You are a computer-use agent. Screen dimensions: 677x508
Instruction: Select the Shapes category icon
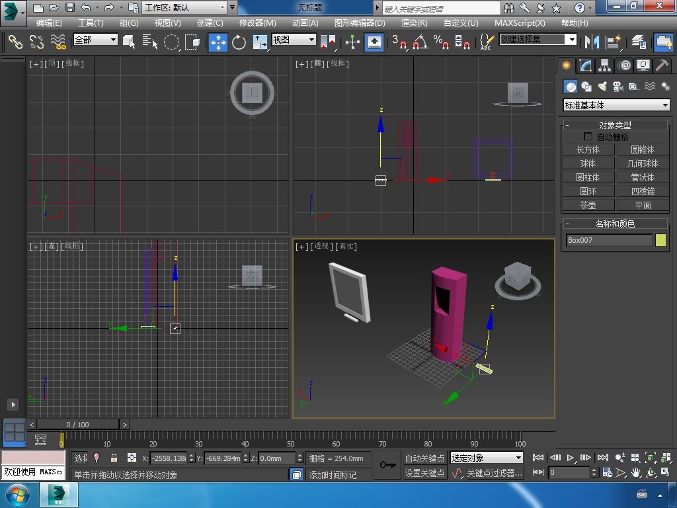[586, 87]
